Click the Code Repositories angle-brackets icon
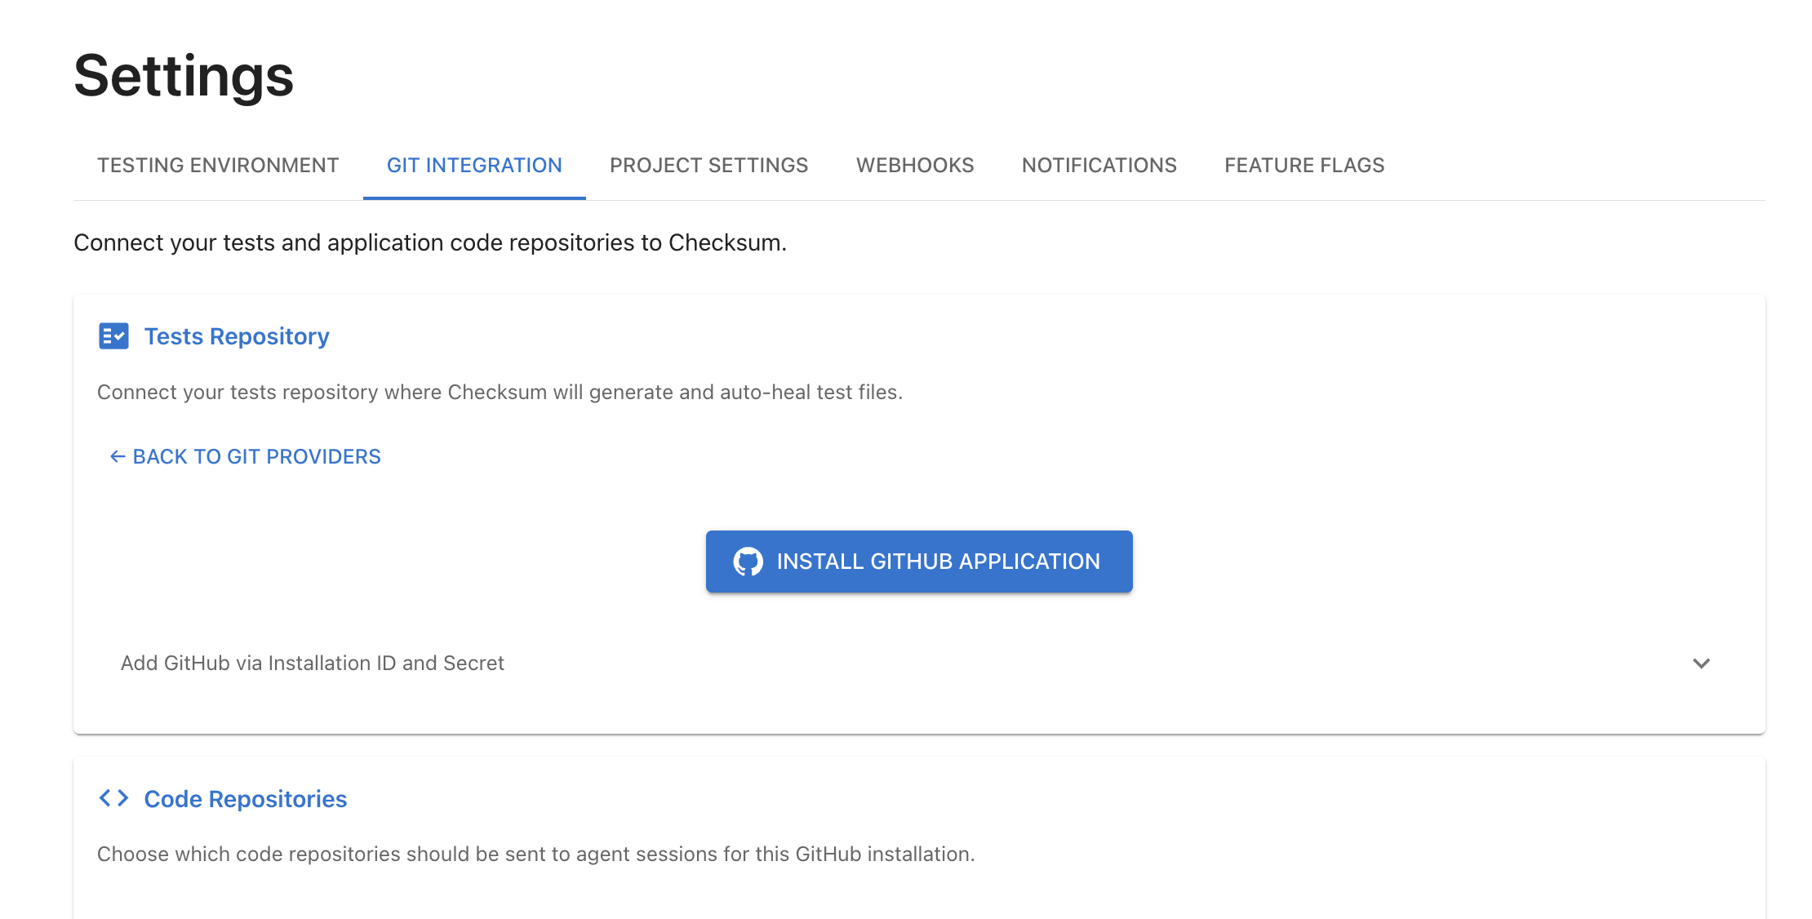 pyautogui.click(x=113, y=798)
